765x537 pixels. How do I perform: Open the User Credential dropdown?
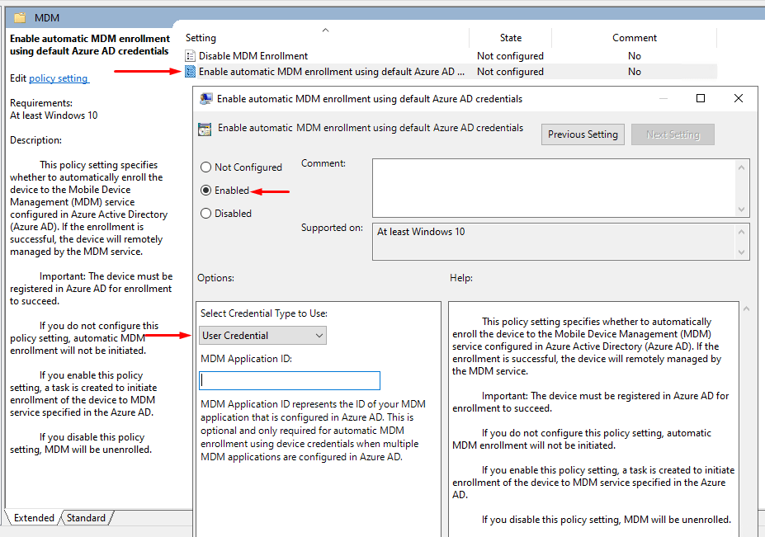tap(262, 336)
